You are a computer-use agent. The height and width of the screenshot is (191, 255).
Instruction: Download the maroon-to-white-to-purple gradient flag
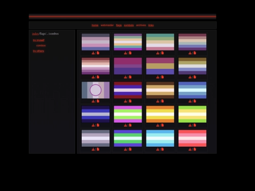click(93, 77)
